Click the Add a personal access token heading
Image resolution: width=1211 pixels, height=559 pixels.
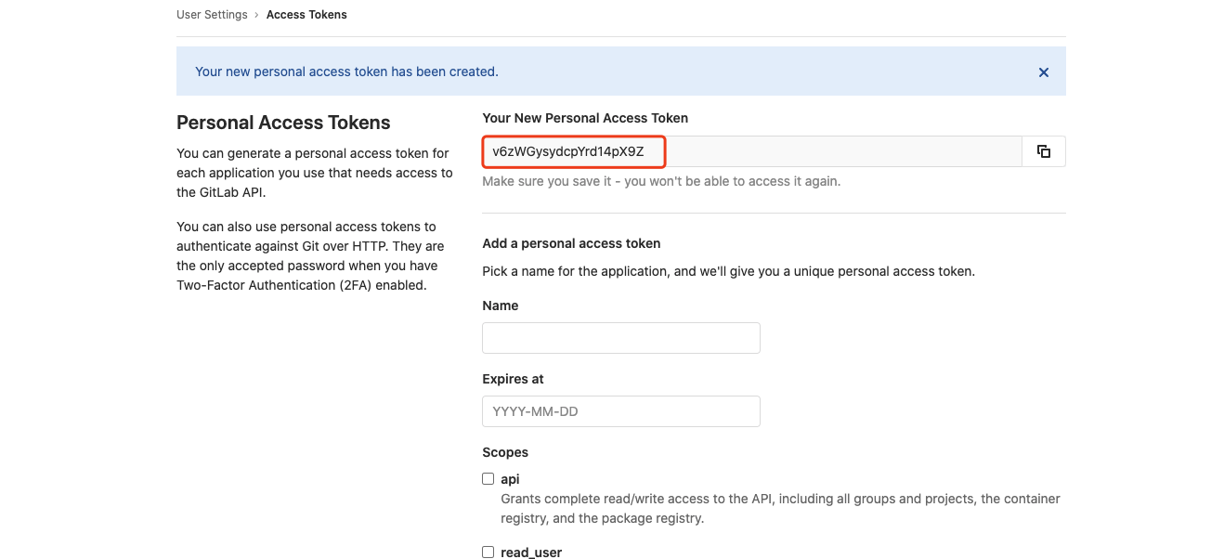tap(571, 243)
